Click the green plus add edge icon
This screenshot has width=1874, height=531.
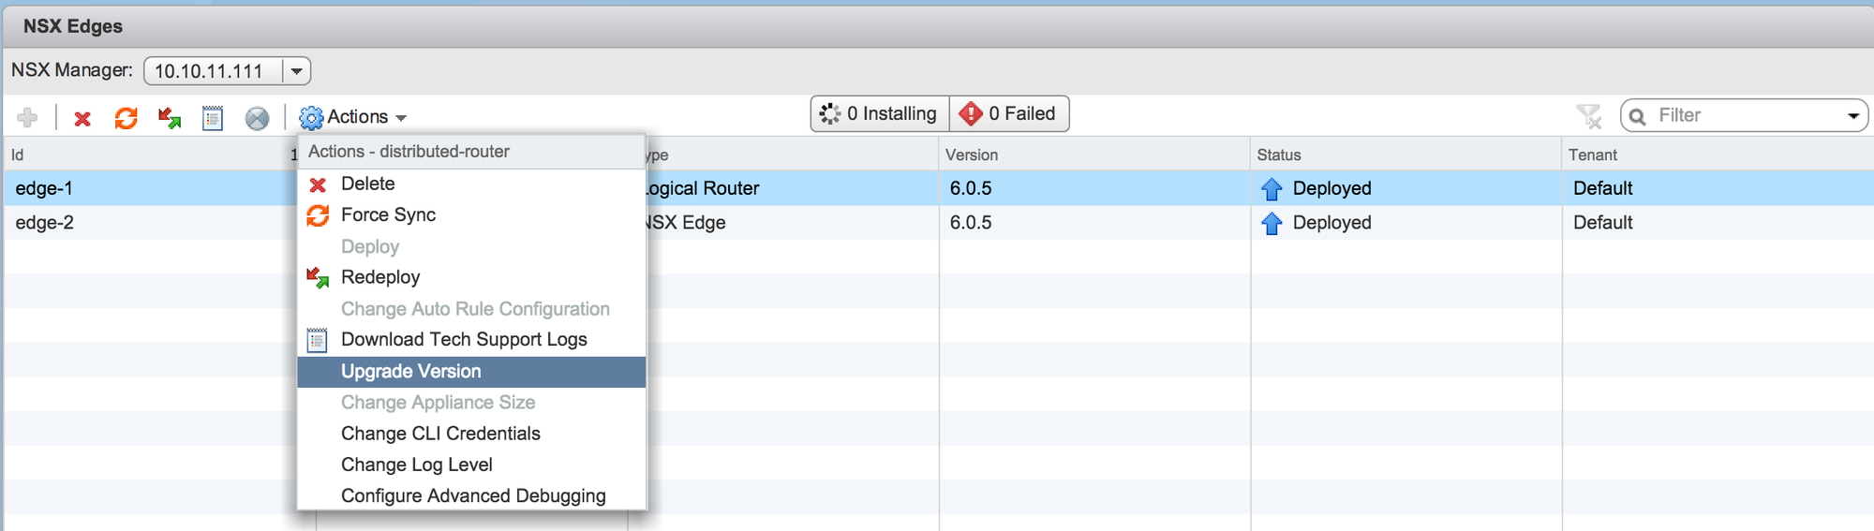[27, 118]
